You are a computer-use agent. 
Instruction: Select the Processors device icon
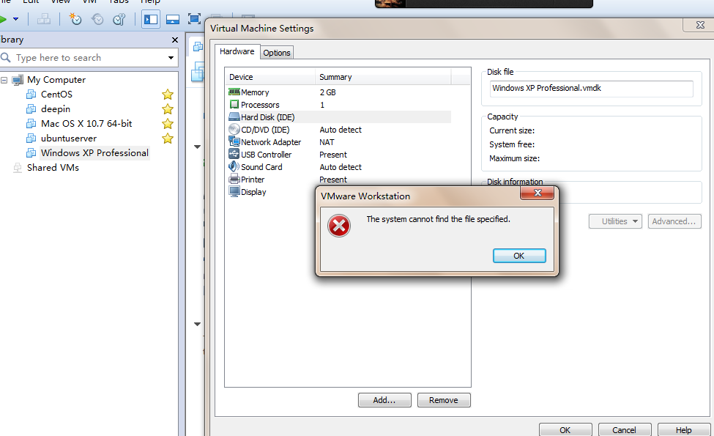pos(234,104)
